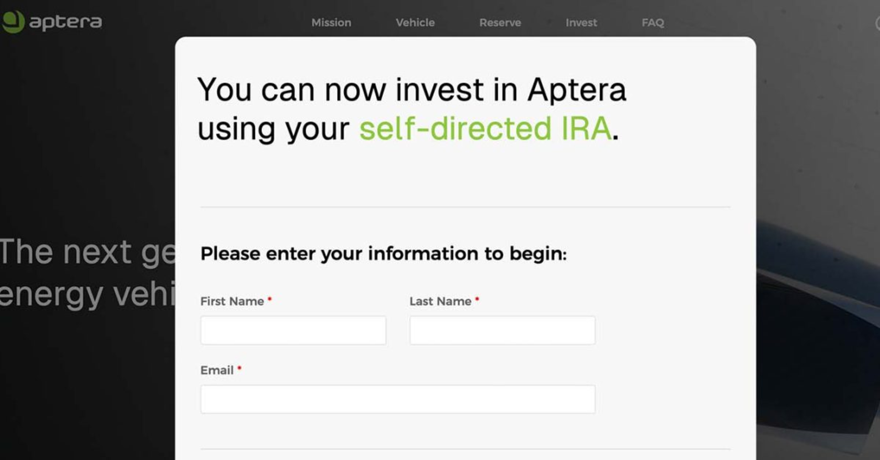Click 'Please enter your information to begin' heading

point(383,253)
